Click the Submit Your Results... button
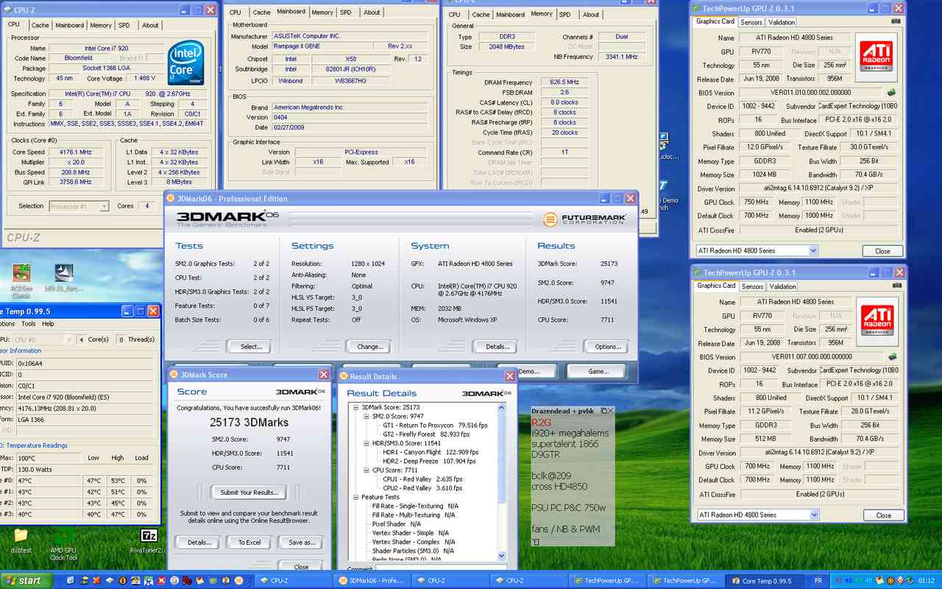942x589 pixels. click(x=249, y=492)
